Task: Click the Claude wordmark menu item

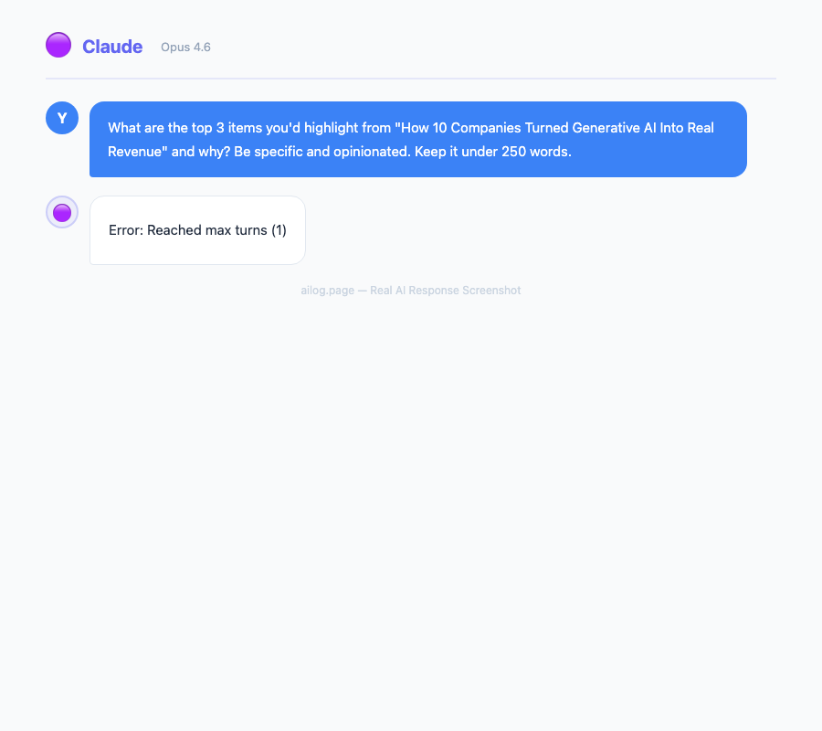Action: (x=111, y=46)
